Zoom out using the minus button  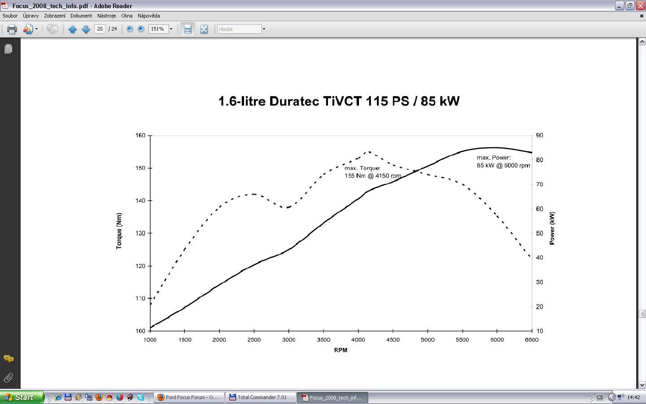click(130, 29)
